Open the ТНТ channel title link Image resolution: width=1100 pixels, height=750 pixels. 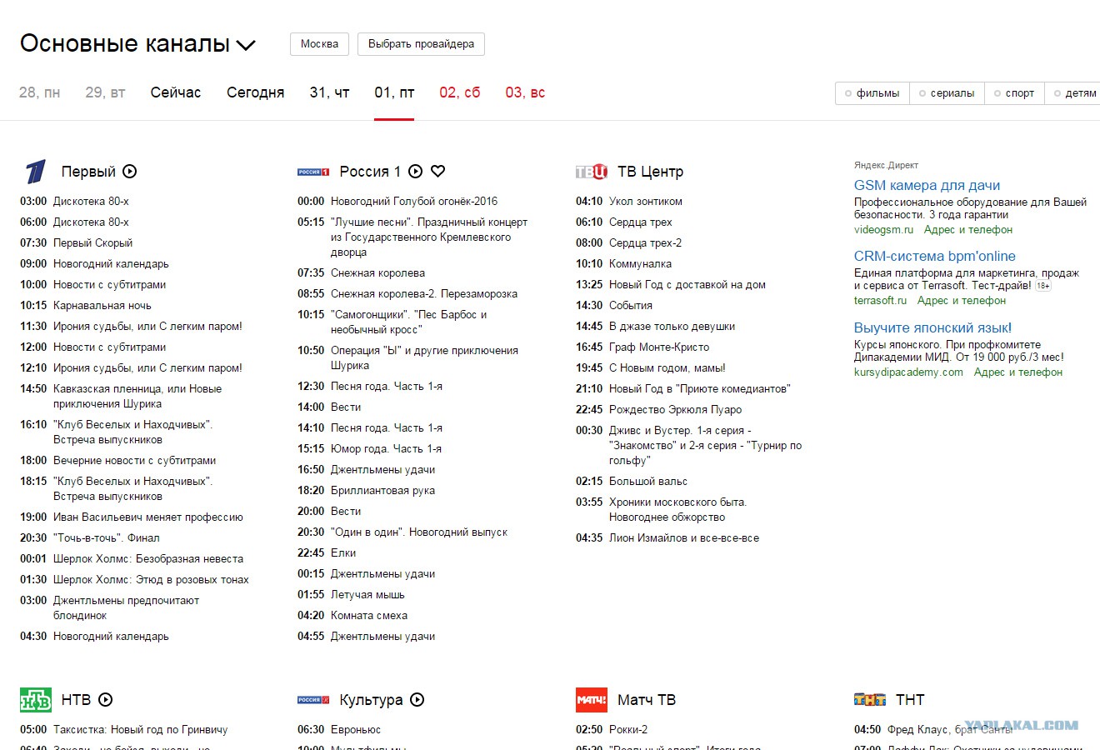[910, 700]
